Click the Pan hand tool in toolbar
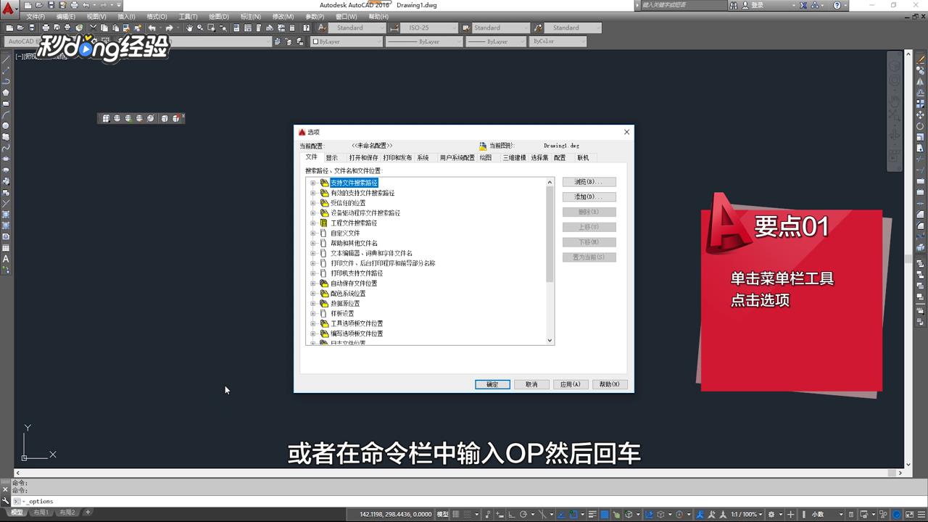The height and width of the screenshot is (522, 928). point(190,28)
